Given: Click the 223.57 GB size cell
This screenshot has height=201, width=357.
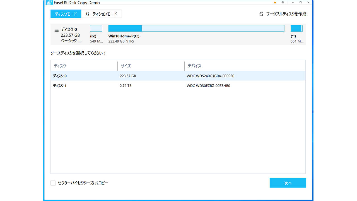Looking at the screenshot, I should coord(128,76).
